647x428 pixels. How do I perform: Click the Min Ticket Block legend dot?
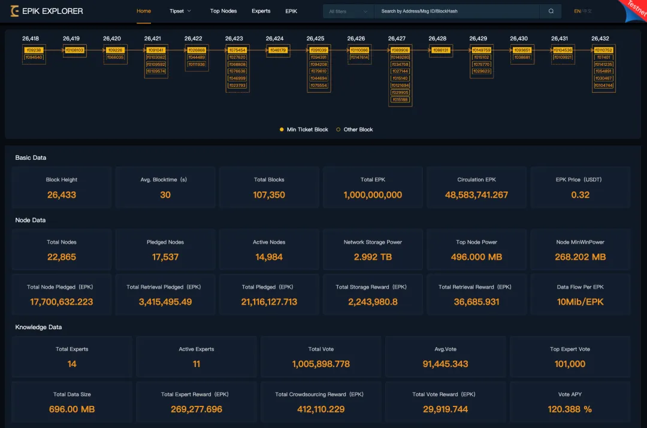[x=282, y=129]
